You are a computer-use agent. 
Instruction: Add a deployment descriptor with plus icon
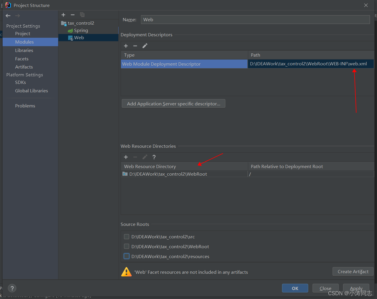point(126,46)
